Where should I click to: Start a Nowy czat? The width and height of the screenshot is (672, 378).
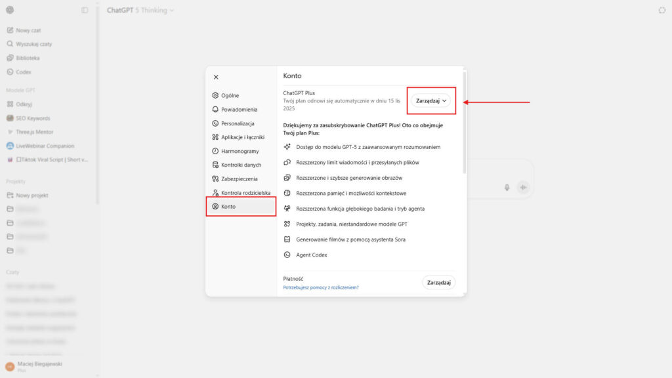pyautogui.click(x=28, y=30)
